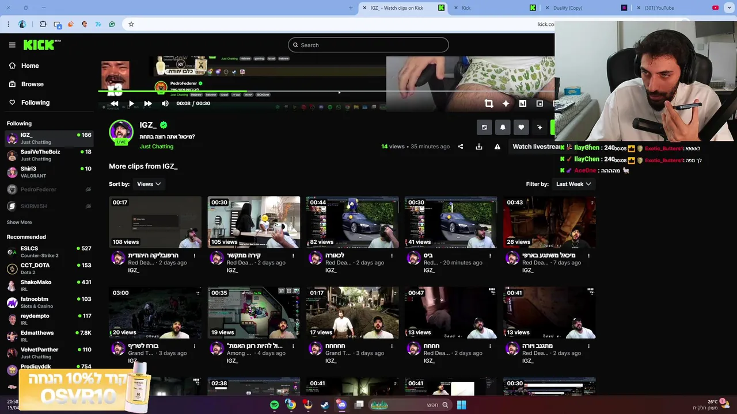The height and width of the screenshot is (414, 737).
Task: Select Shir13 VALORANT channel in sidebar
Action: tap(48, 172)
